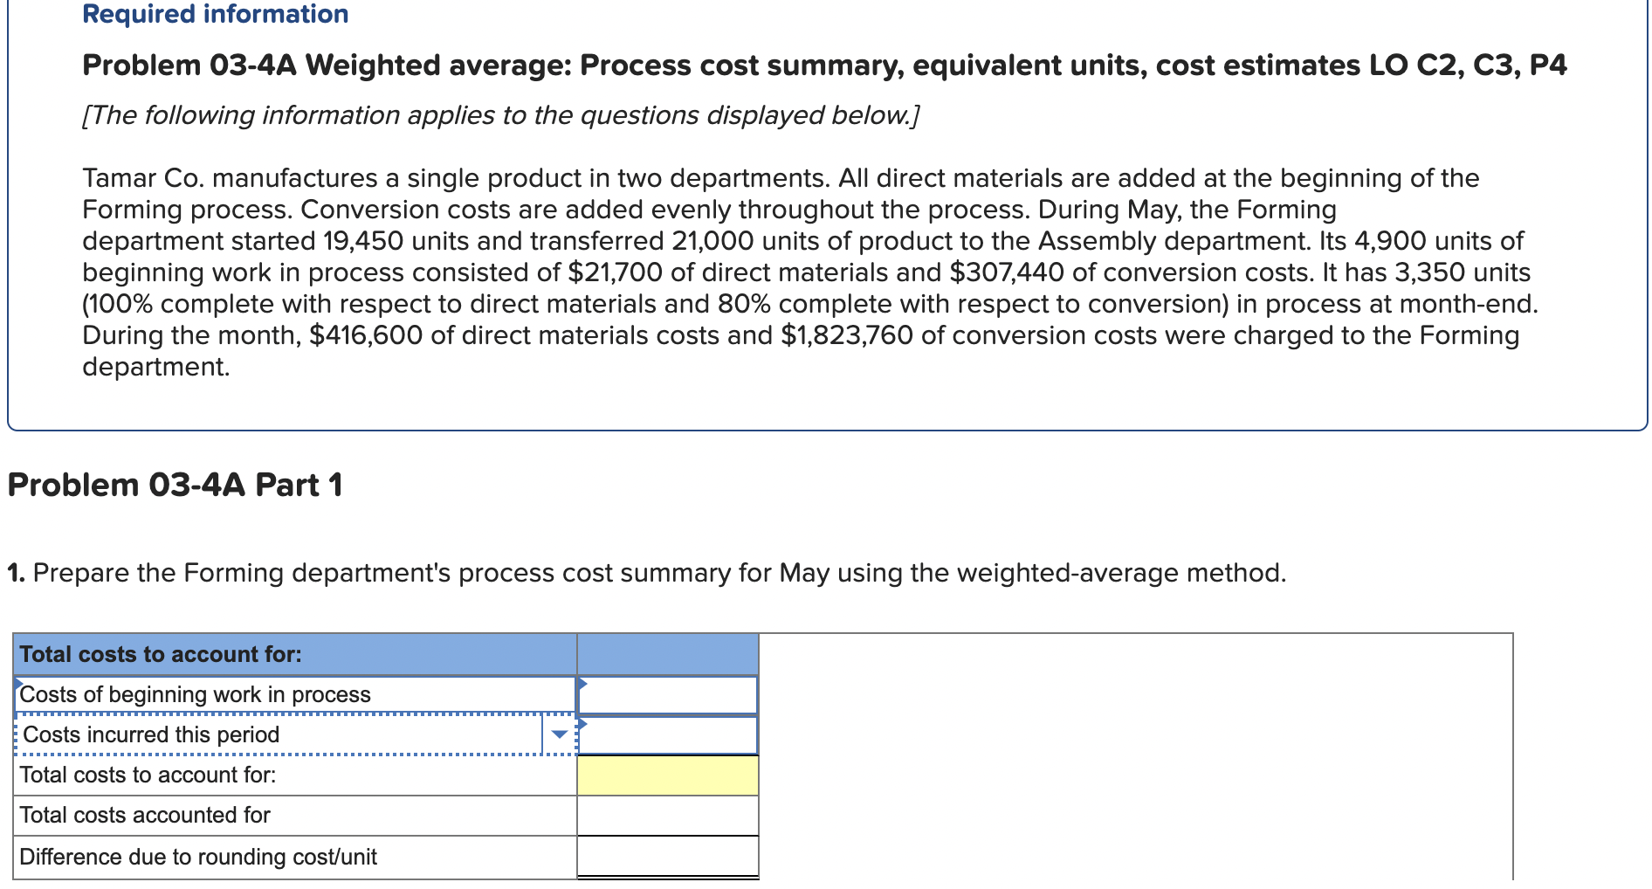
Task: Select the Costs of beginning work in process input field
Action: pos(667,694)
